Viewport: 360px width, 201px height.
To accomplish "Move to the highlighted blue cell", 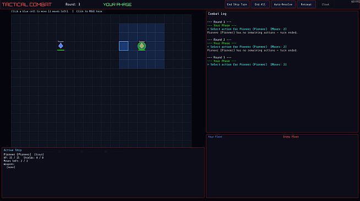I will 123,46.
